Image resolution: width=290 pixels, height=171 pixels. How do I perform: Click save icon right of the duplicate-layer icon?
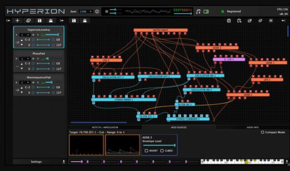point(39,20)
